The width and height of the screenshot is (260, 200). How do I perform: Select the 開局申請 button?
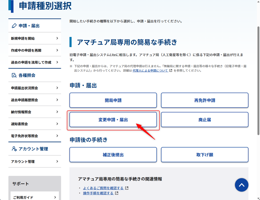pos(113,100)
